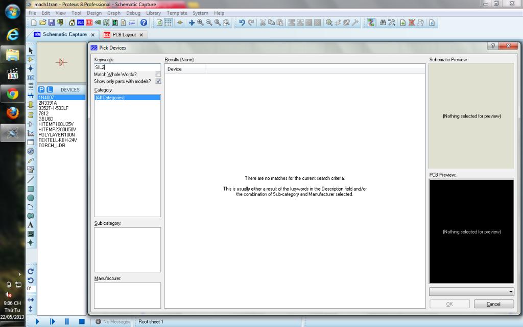Click the rotate clockwise icon
The image size is (523, 327).
31,271
